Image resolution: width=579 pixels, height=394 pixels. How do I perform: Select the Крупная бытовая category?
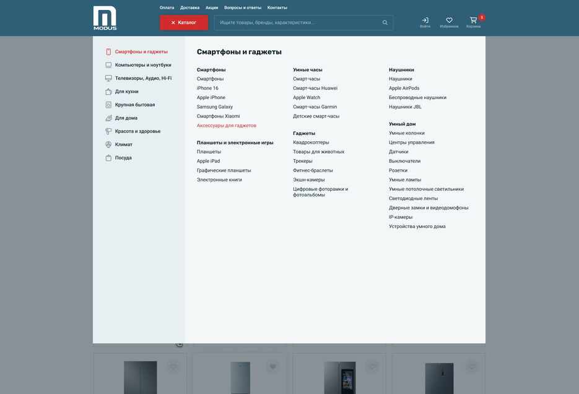(135, 105)
